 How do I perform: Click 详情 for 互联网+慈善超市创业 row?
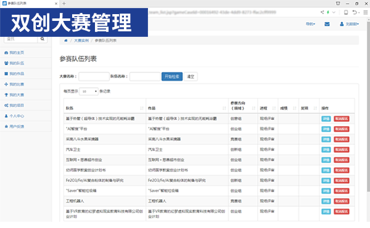pos(326,160)
